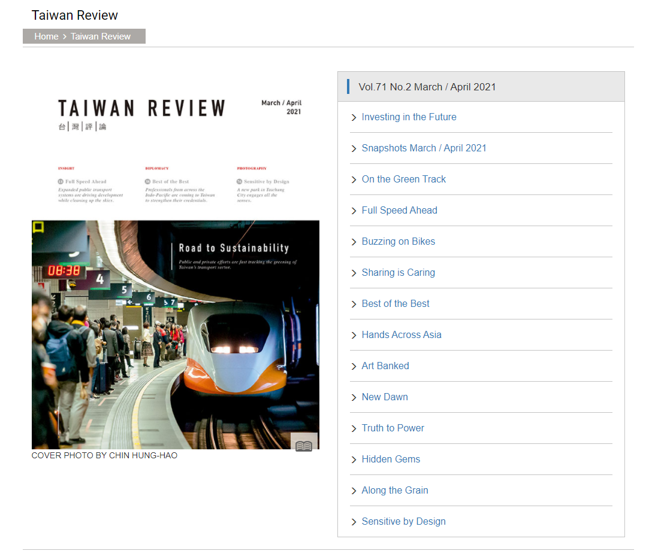Click the Vol.71 No.2 March / April 2021 header
Screen dimensions: 655x560
tap(427, 87)
